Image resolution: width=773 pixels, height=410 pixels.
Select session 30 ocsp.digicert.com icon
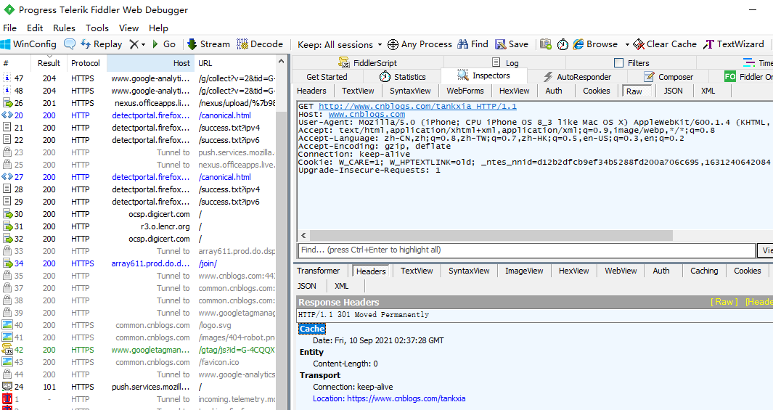pos(7,214)
